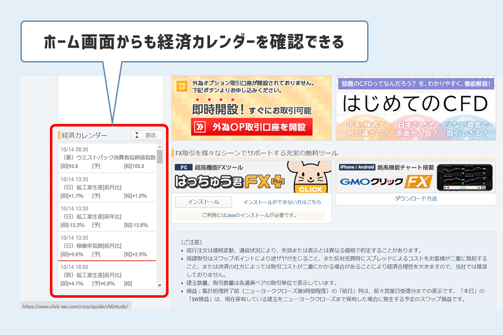The width and height of the screenshot is (503, 335).
Task: Select the 鉱工業生産[前年比] entry
Action: click(107, 217)
